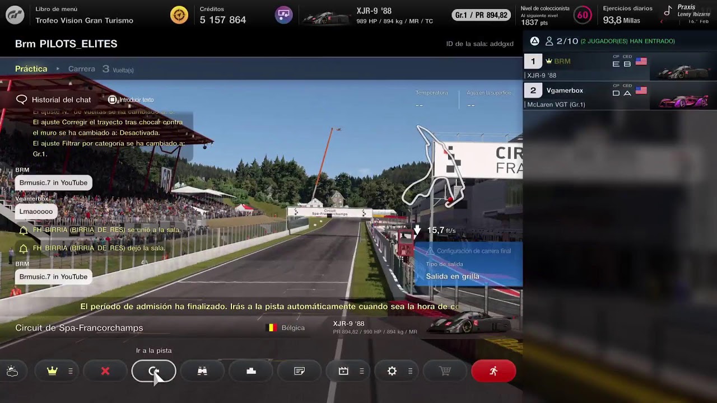
Task: Open the weather settings icon in bottom bar
Action: (12, 371)
